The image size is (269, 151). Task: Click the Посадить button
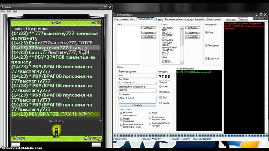coord(137,105)
